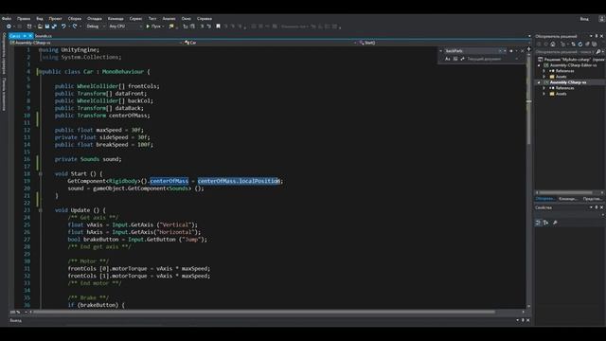Undo the last edit via toolbar

click(63, 27)
